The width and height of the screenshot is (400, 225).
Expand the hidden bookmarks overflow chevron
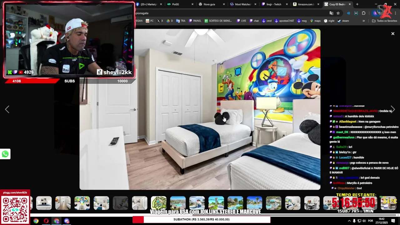(363, 21)
